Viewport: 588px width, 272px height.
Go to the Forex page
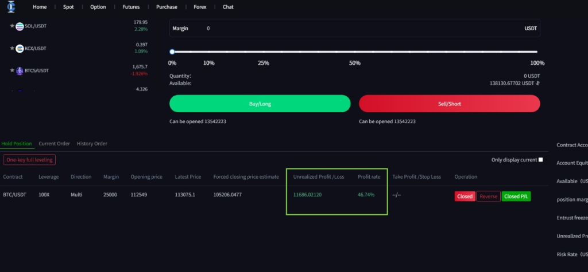[200, 7]
